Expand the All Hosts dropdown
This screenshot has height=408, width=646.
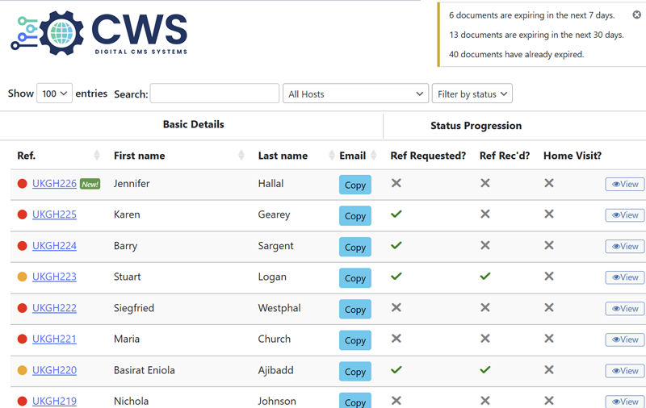coord(355,94)
